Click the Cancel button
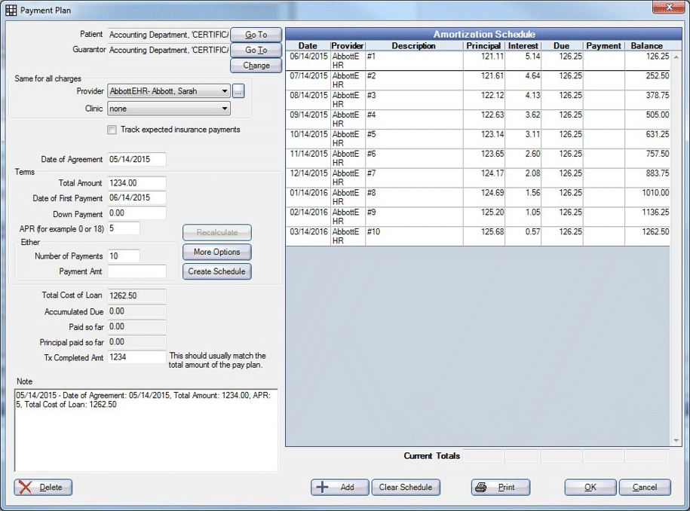This screenshot has width=690, height=511. (x=644, y=487)
